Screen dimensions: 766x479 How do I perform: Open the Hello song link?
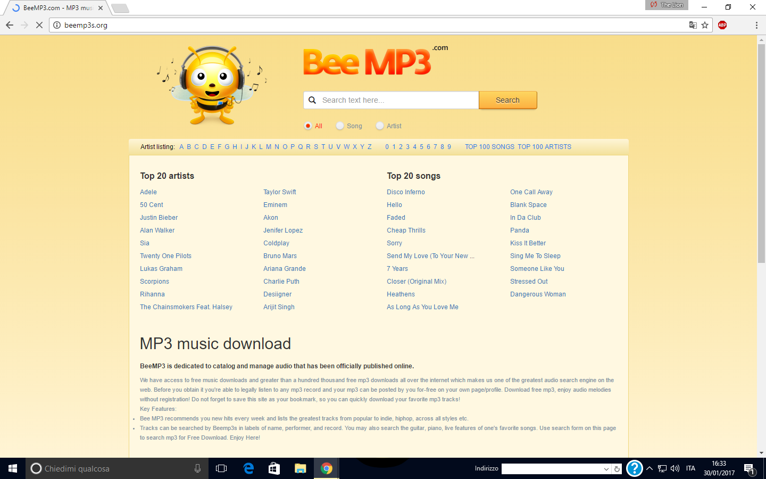(x=394, y=205)
